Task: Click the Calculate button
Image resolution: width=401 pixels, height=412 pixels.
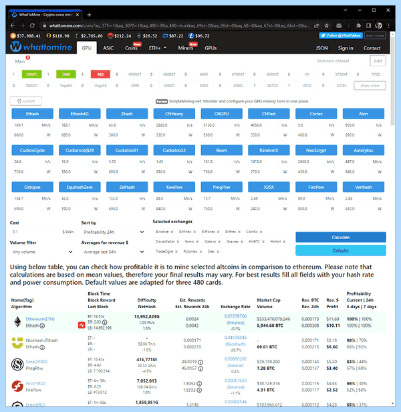Action: click(x=340, y=237)
